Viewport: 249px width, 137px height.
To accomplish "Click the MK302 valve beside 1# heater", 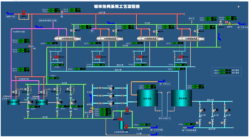I will coord(197,31).
